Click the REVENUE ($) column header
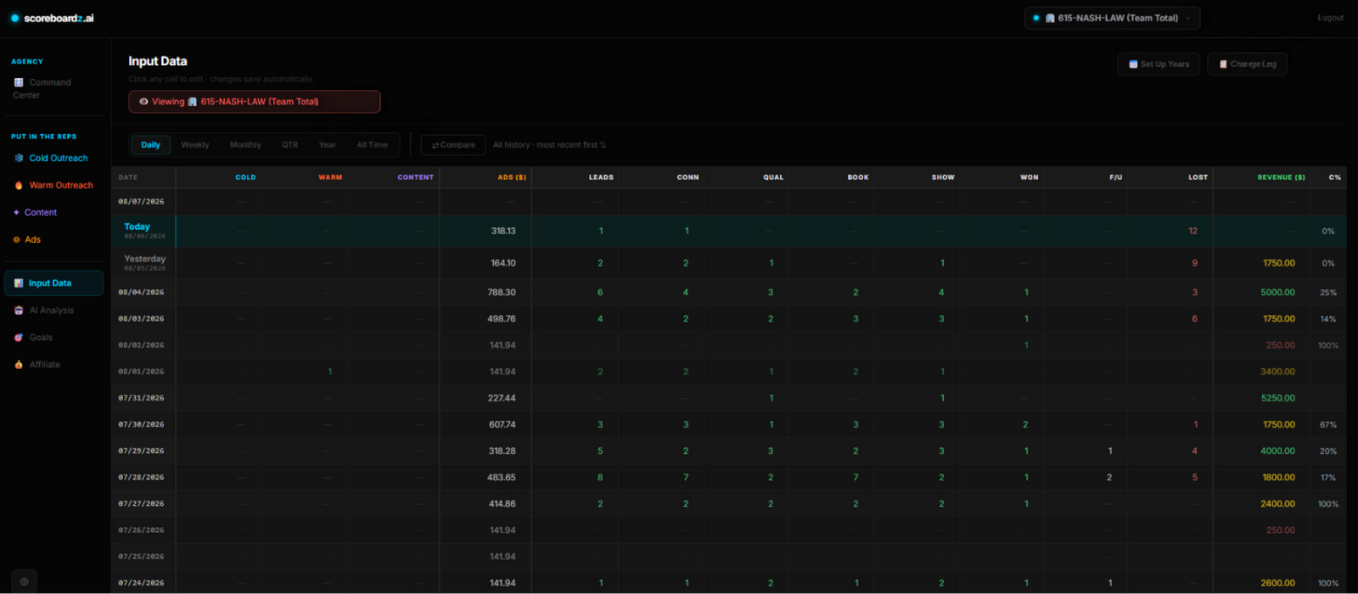Viewport: 1358px width, 594px height. (x=1282, y=177)
